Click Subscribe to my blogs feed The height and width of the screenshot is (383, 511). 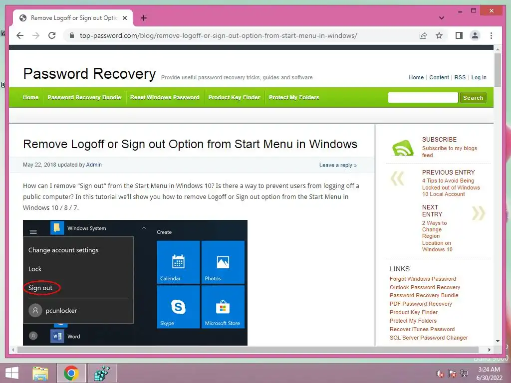coord(450,152)
